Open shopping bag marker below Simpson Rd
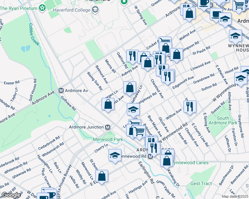The width and height of the screenshot is (249, 199). pos(176,55)
